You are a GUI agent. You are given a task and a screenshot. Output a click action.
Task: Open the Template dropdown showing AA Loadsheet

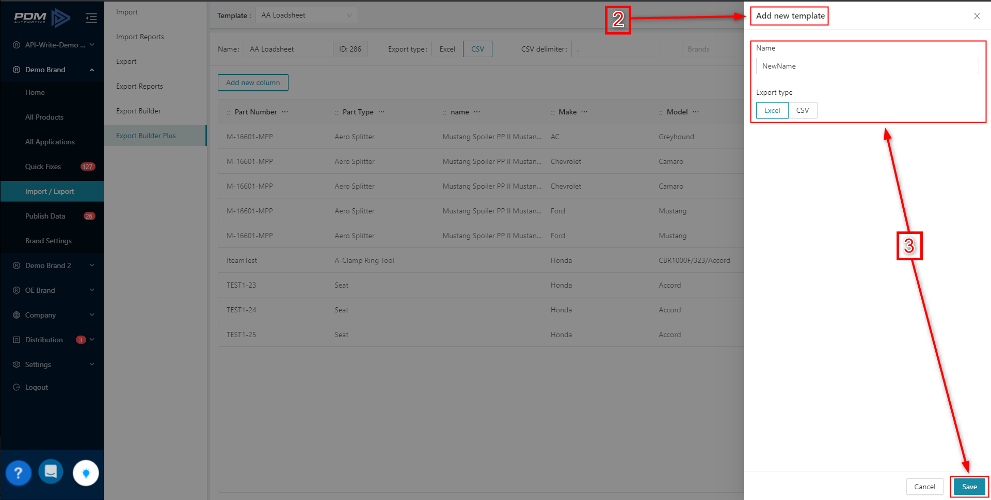(x=307, y=15)
